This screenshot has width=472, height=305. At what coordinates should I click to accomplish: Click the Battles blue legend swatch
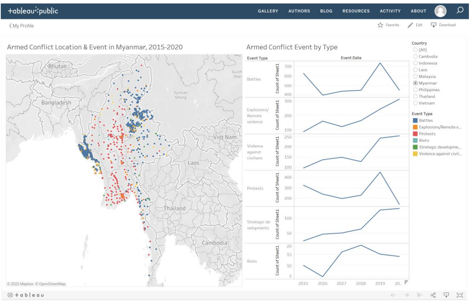click(x=415, y=120)
